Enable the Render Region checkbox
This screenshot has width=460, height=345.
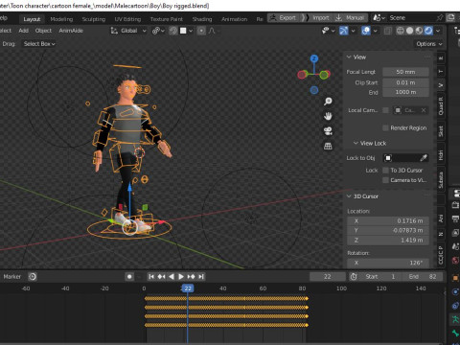(386, 127)
